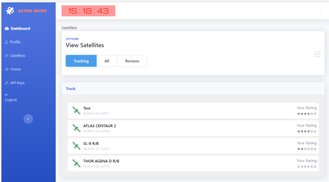Click the SL-8 R/B satellite name

(91, 143)
